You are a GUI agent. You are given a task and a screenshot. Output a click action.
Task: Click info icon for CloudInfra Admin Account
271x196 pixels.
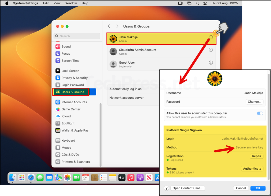coord(211,50)
